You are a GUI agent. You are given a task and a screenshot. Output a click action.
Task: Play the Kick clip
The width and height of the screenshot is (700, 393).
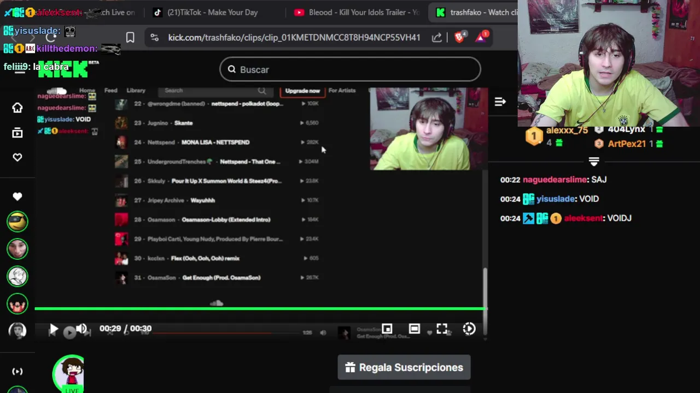(x=54, y=329)
